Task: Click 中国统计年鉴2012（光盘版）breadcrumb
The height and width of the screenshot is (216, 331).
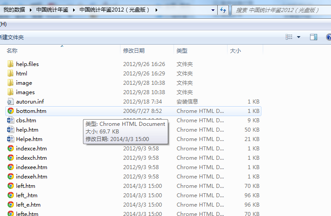Action: click(114, 10)
